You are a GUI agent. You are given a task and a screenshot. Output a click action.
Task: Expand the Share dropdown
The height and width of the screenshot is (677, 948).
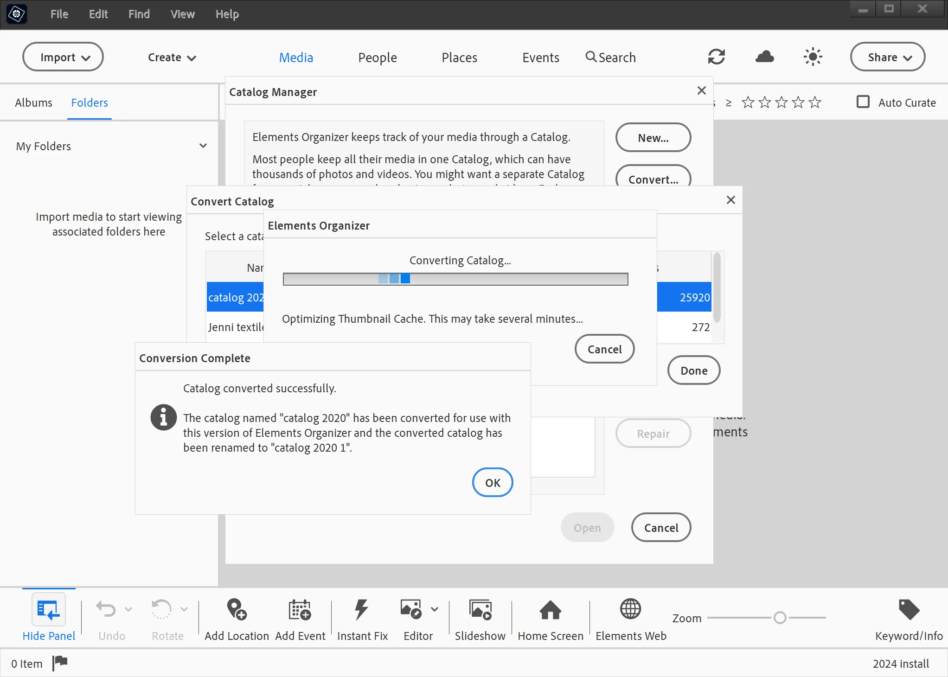click(x=887, y=57)
